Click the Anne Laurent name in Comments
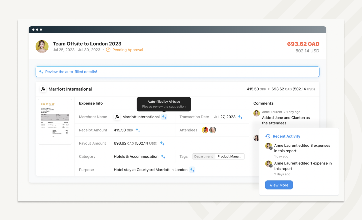The width and height of the screenshot is (362, 220). tap(272, 112)
